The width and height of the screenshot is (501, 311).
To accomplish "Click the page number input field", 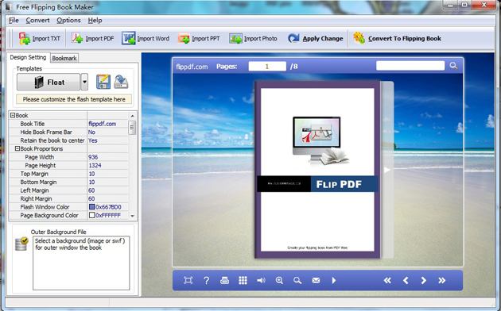I will pyautogui.click(x=267, y=67).
